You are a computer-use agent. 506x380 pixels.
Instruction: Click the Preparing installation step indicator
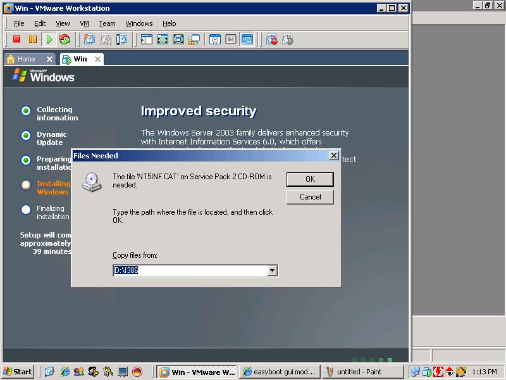[26, 160]
